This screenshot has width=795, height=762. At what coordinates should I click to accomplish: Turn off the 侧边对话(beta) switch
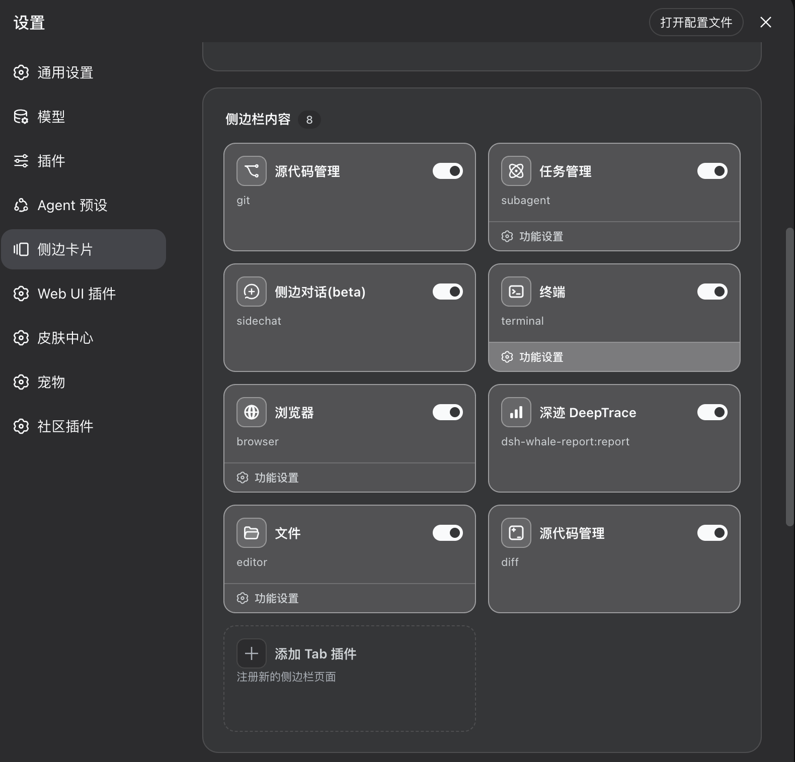pyautogui.click(x=448, y=292)
